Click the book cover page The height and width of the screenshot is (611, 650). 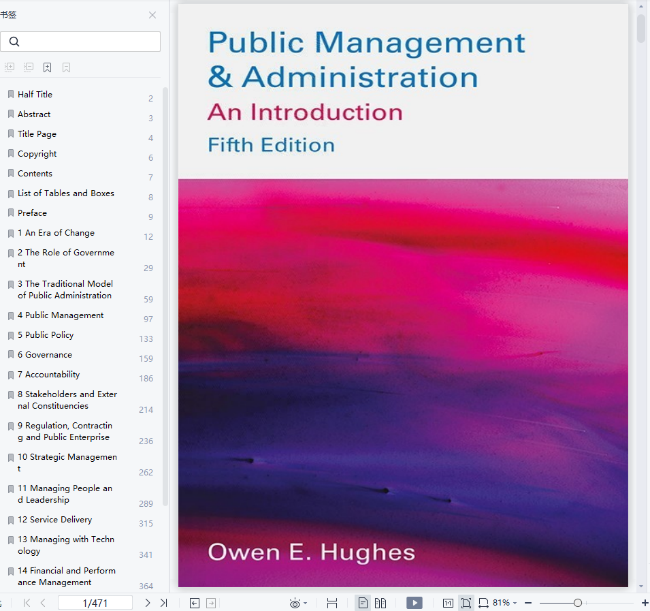[x=403, y=296]
